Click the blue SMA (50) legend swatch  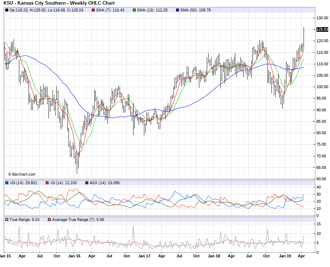click(x=177, y=10)
